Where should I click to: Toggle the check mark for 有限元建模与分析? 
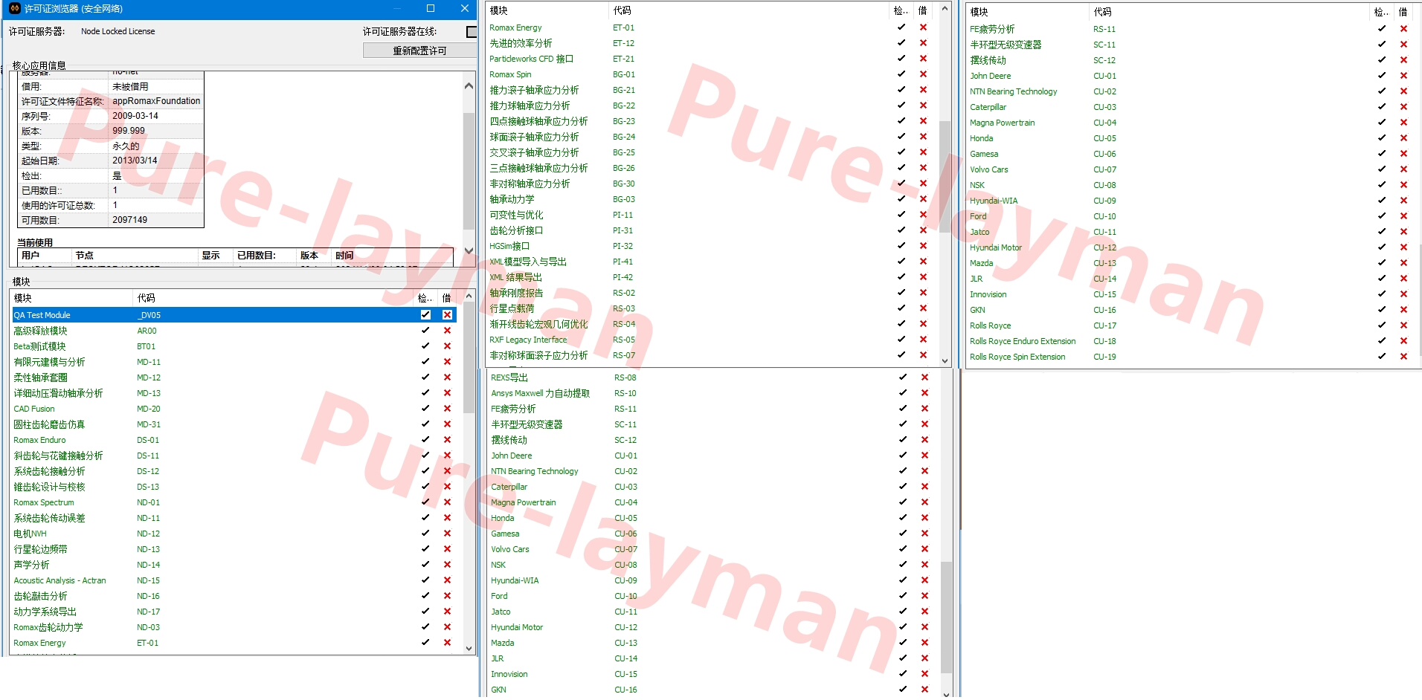pos(425,362)
